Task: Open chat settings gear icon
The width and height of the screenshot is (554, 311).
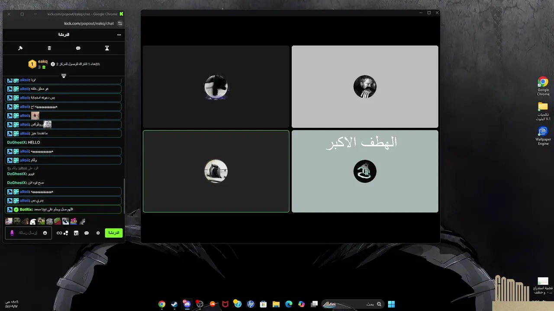Action: [98, 233]
